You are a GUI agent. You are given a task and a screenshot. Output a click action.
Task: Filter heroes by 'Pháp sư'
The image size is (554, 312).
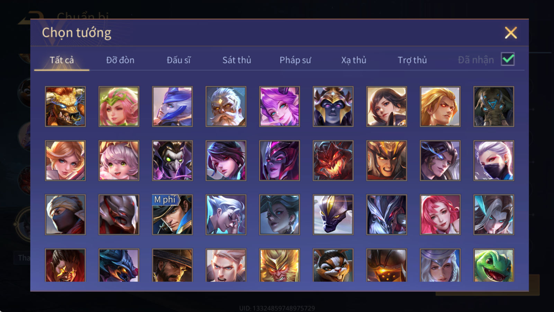295,60
